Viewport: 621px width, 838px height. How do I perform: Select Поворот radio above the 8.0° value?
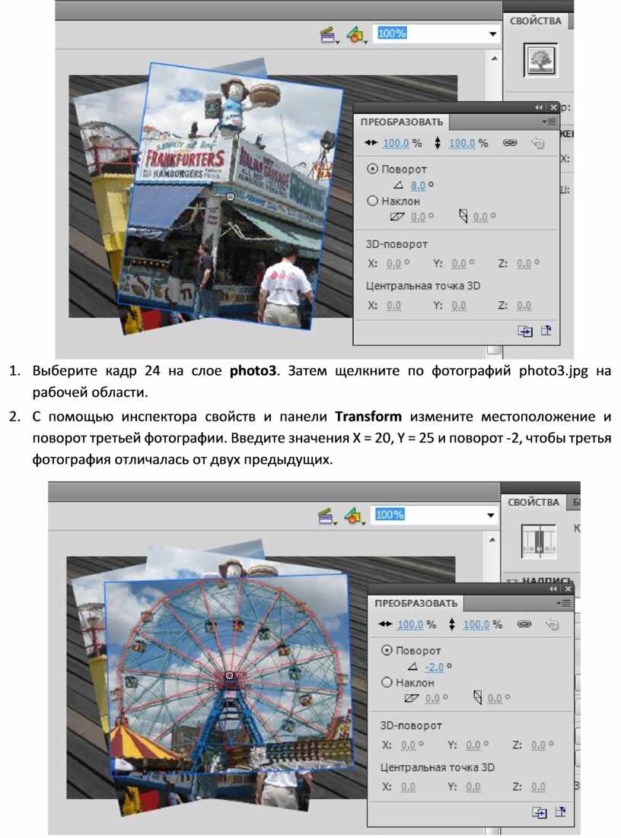[372, 169]
